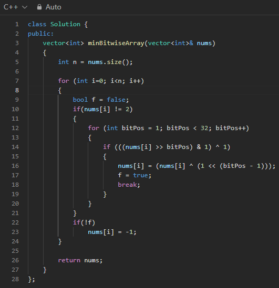Click 'true' on line 17
Viewport: 279px width, 288px height.
point(140,175)
